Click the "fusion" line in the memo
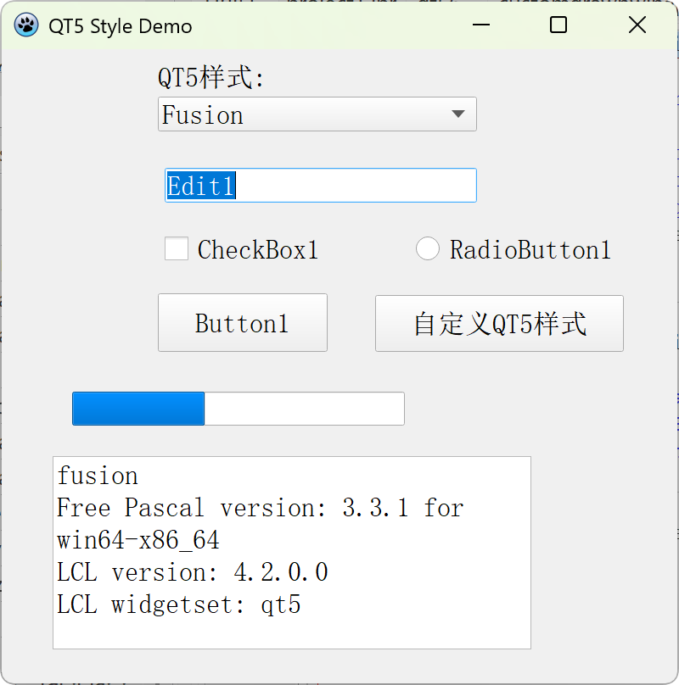Image resolution: width=679 pixels, height=685 pixels. [97, 476]
